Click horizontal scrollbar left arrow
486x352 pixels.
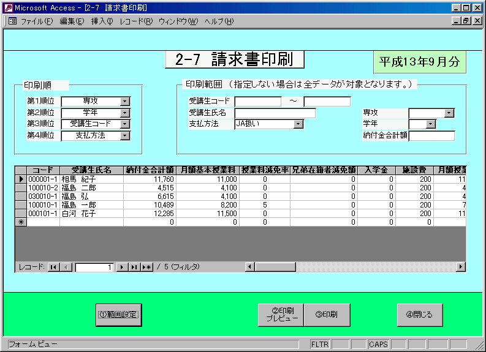250,266
